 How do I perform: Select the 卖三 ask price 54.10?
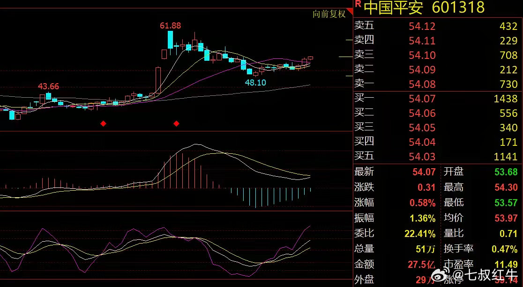(x=422, y=55)
